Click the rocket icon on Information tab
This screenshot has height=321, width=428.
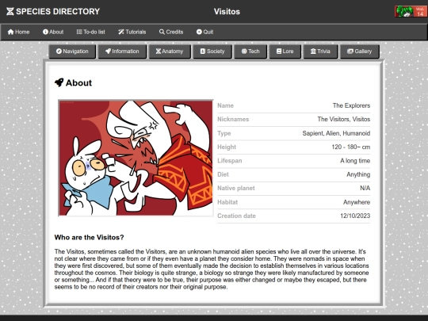coord(108,52)
